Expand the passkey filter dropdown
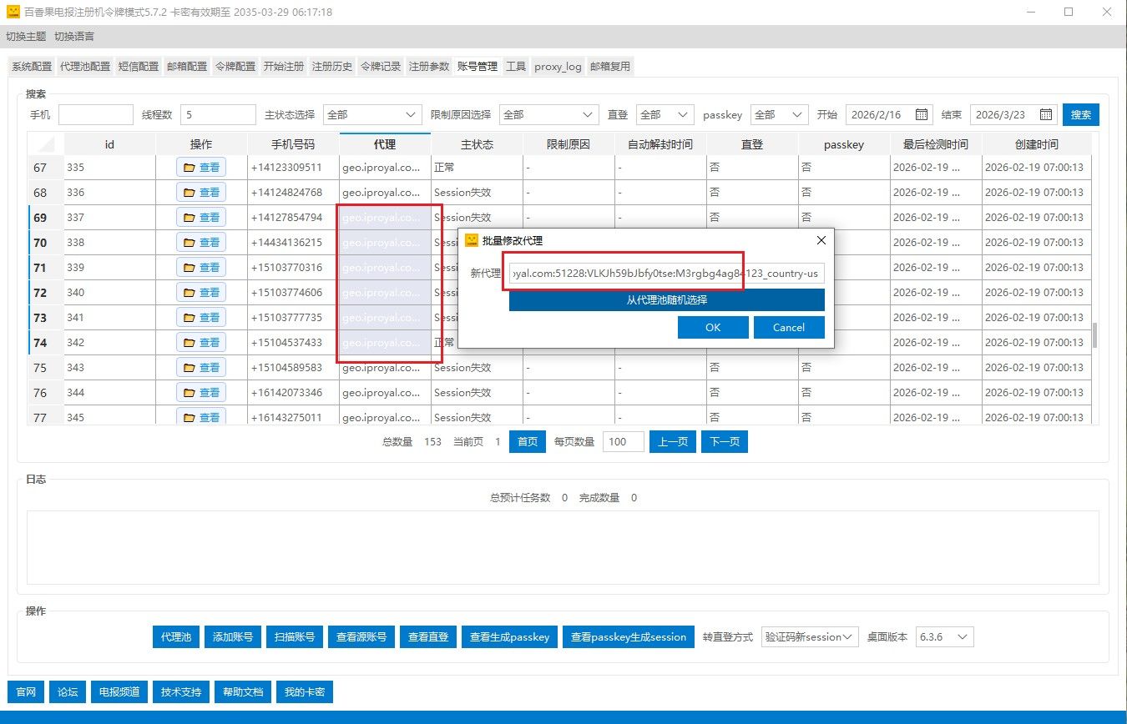 [797, 114]
